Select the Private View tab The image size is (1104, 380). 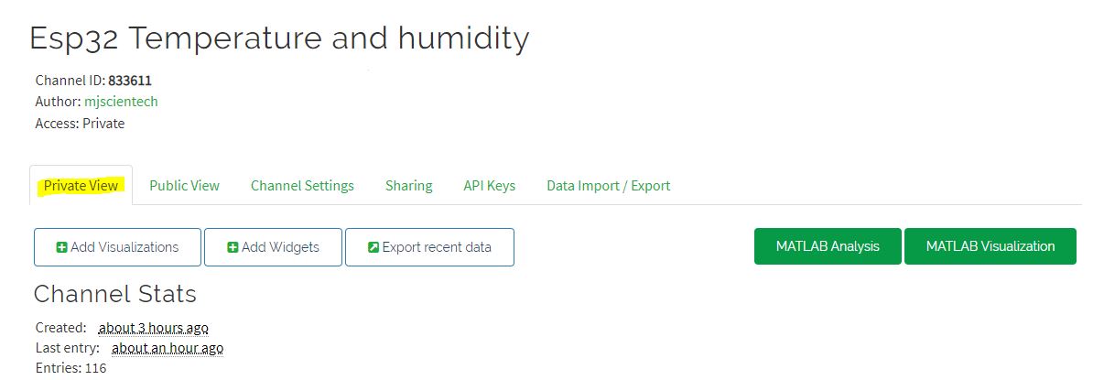coord(81,185)
